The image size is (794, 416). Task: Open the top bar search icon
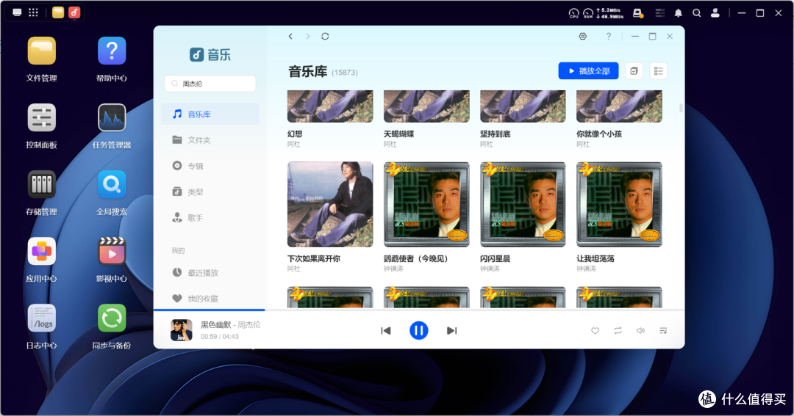tap(697, 13)
